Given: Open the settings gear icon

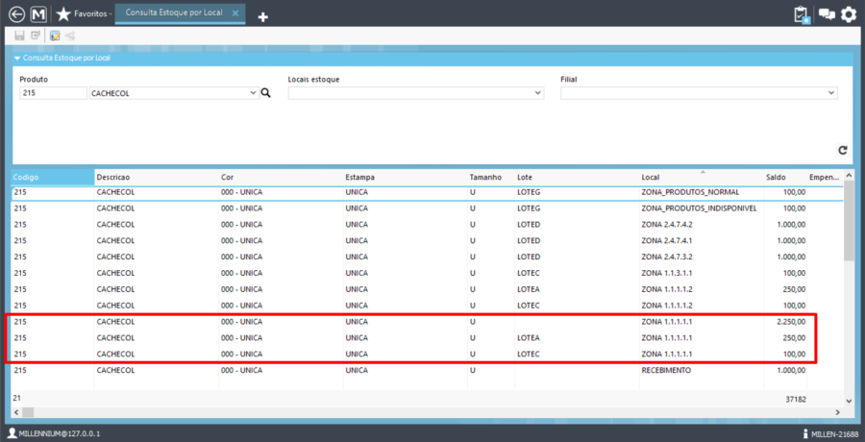Looking at the screenshot, I should pos(849,14).
